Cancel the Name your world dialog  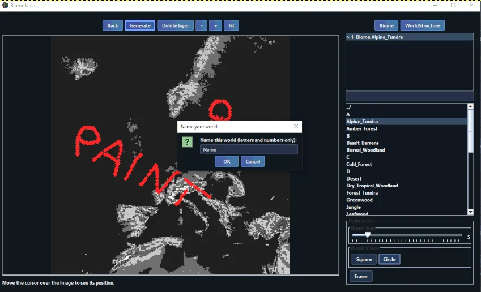pos(253,161)
